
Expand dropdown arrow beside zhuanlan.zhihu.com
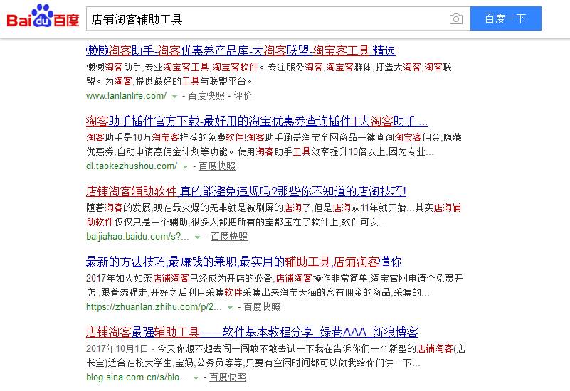(230, 308)
